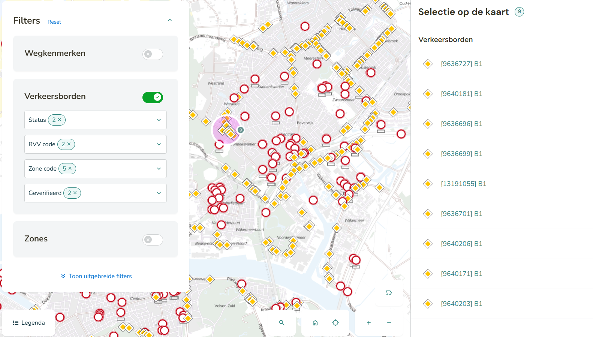
Task: Open the RVV code dropdown
Action: [x=159, y=144]
